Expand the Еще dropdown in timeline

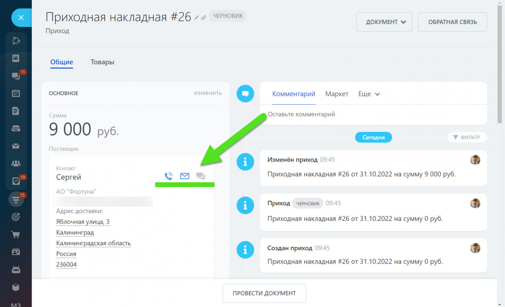[368, 94]
